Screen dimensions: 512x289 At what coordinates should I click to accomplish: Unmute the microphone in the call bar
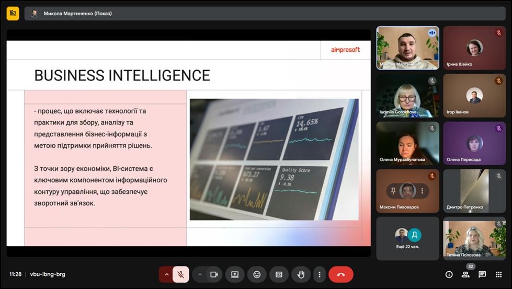(180, 274)
